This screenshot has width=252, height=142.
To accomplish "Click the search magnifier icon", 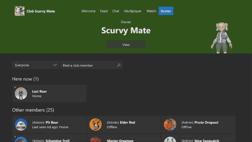I will [x=119, y=65].
